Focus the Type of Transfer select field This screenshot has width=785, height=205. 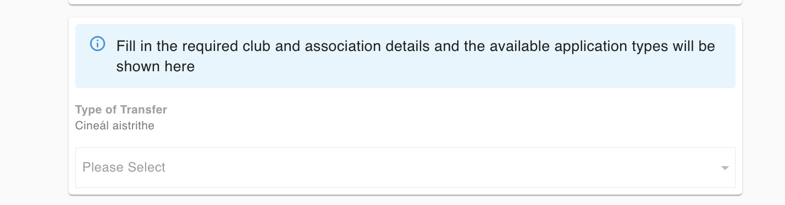tap(405, 168)
